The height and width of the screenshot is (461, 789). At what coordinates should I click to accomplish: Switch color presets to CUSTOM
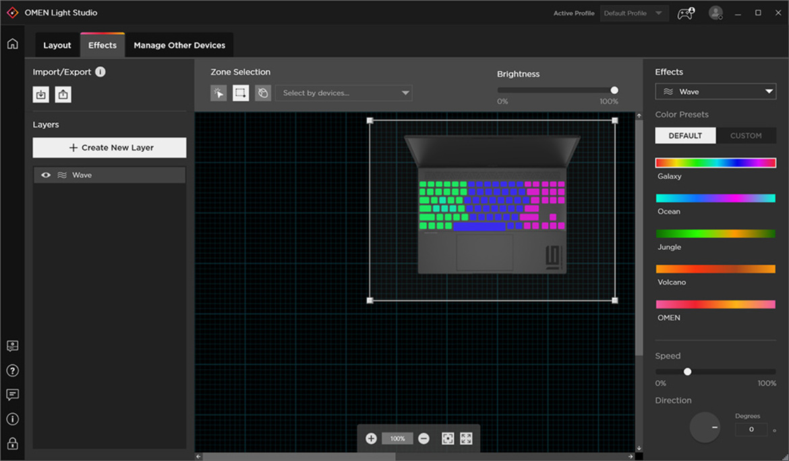click(746, 136)
